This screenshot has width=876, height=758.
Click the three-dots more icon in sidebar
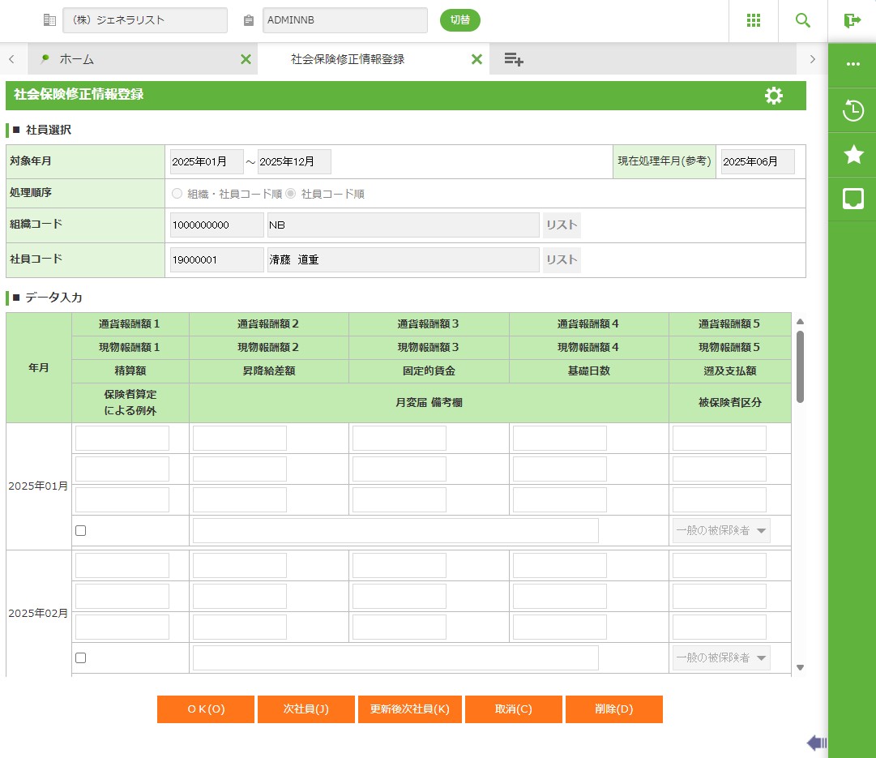coord(852,64)
